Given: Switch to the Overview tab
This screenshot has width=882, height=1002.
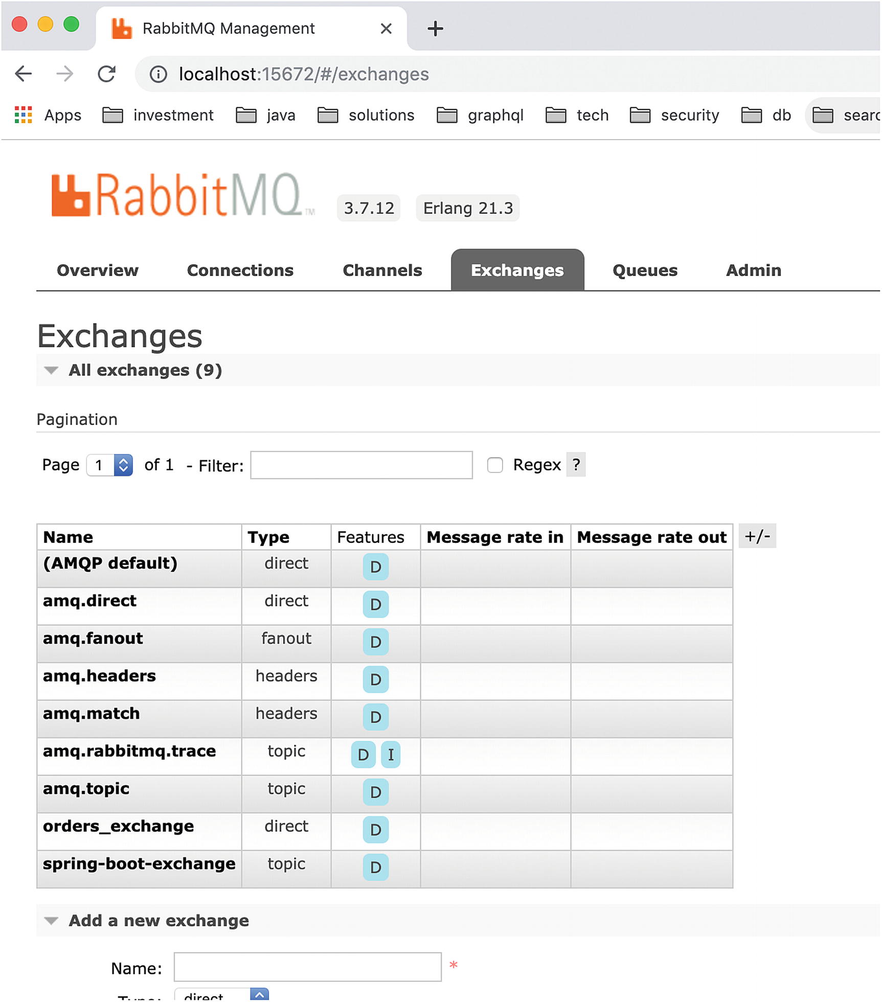Looking at the screenshot, I should [x=98, y=270].
